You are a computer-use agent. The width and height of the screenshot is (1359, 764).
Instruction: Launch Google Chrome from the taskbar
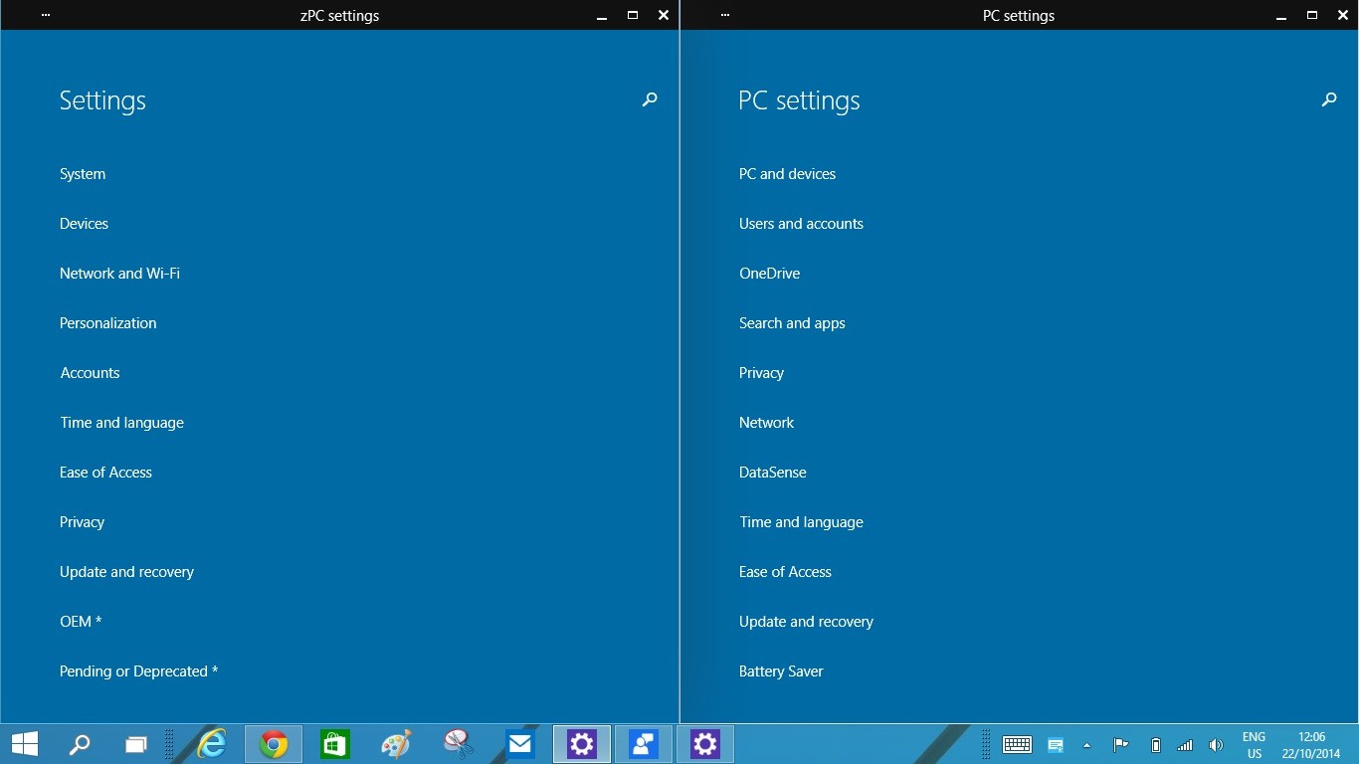coord(273,743)
